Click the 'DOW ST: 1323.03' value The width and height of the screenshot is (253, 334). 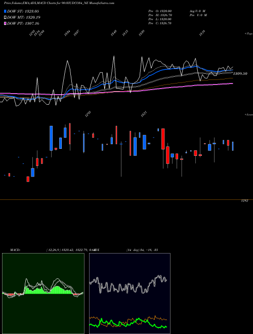point(23,11)
